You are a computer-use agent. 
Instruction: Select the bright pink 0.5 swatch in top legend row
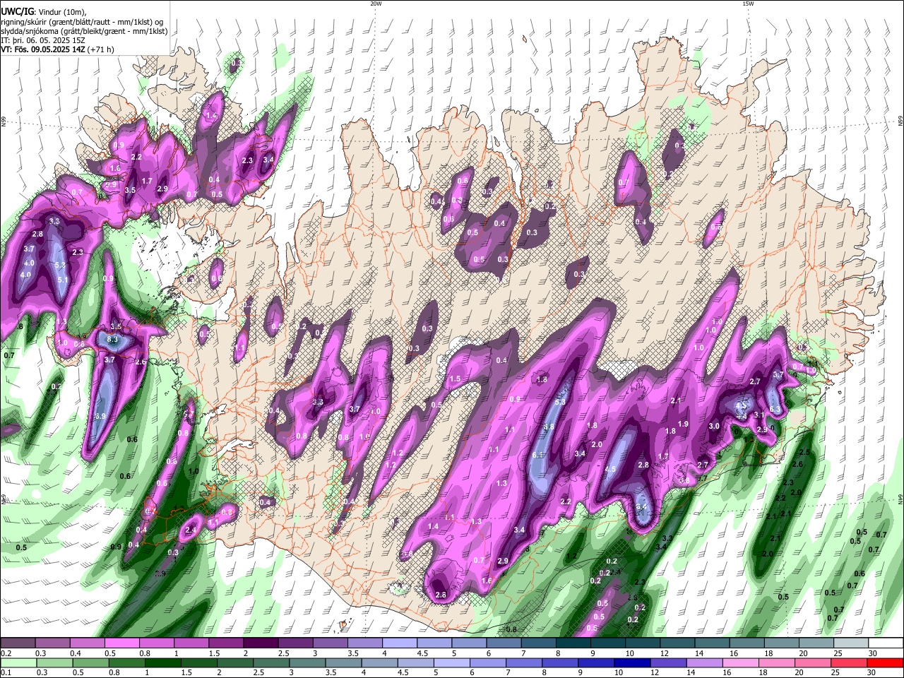point(121,643)
